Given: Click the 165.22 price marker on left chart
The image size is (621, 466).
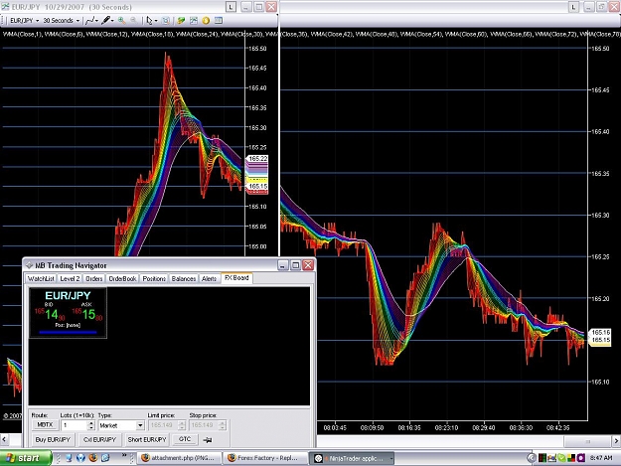Looking at the screenshot, I should (257, 158).
